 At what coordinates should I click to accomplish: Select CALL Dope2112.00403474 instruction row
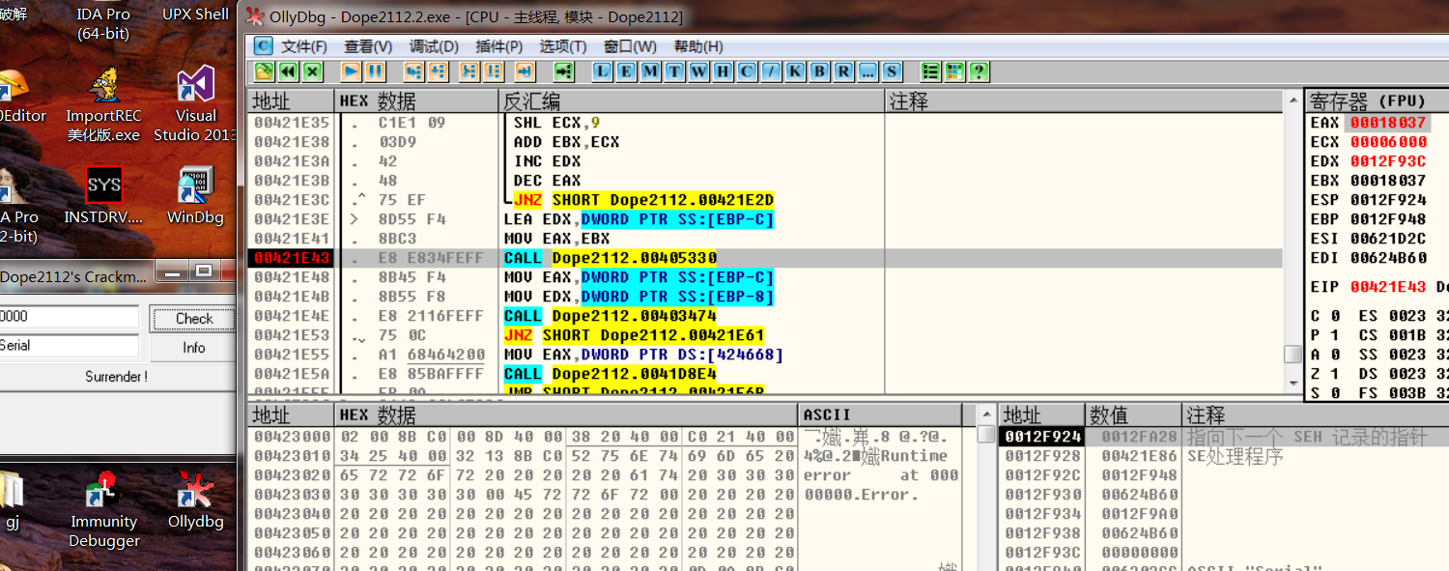[765, 316]
